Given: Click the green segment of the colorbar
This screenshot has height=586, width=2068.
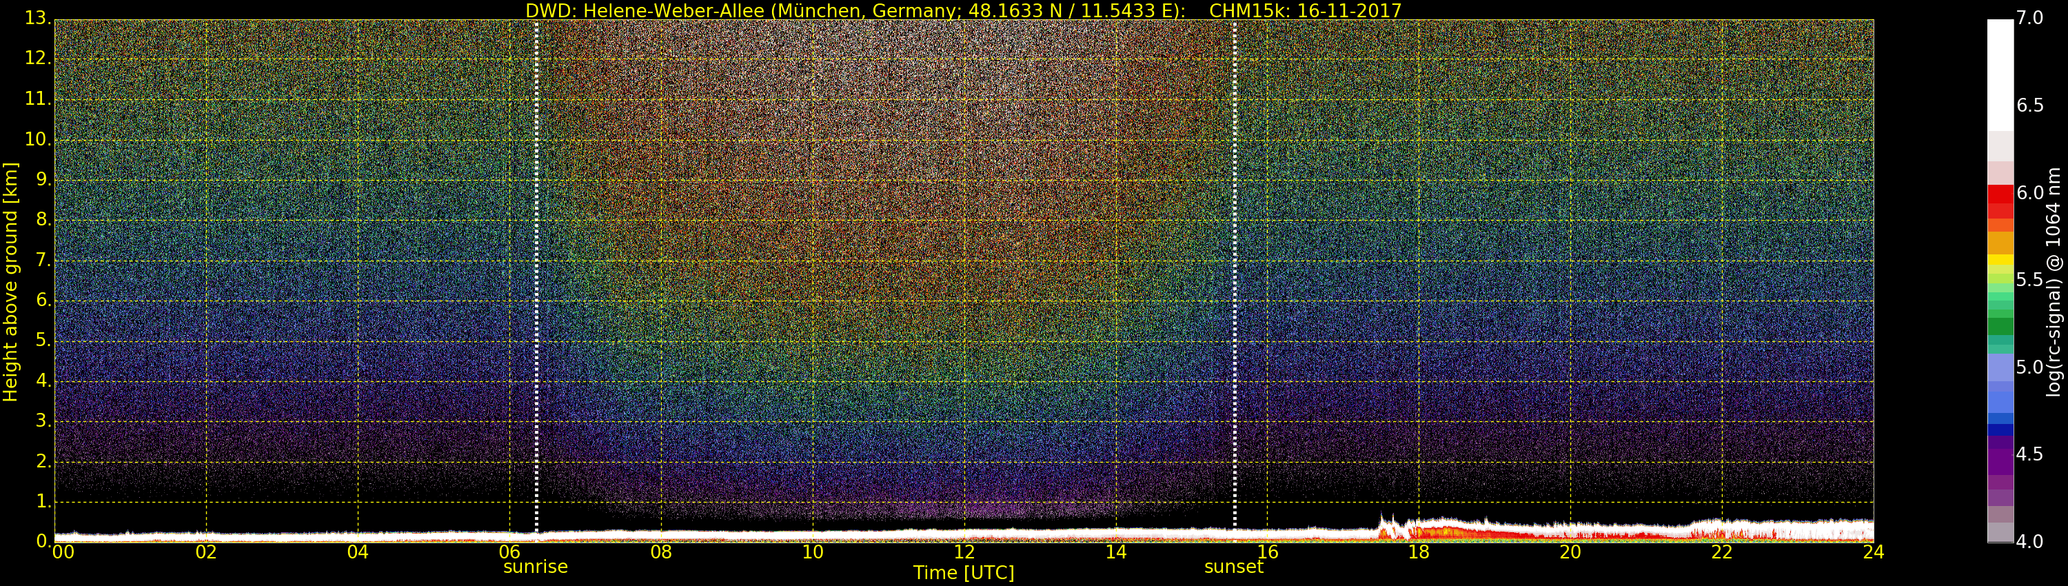Looking at the screenshot, I should pyautogui.click(x=2000, y=326).
